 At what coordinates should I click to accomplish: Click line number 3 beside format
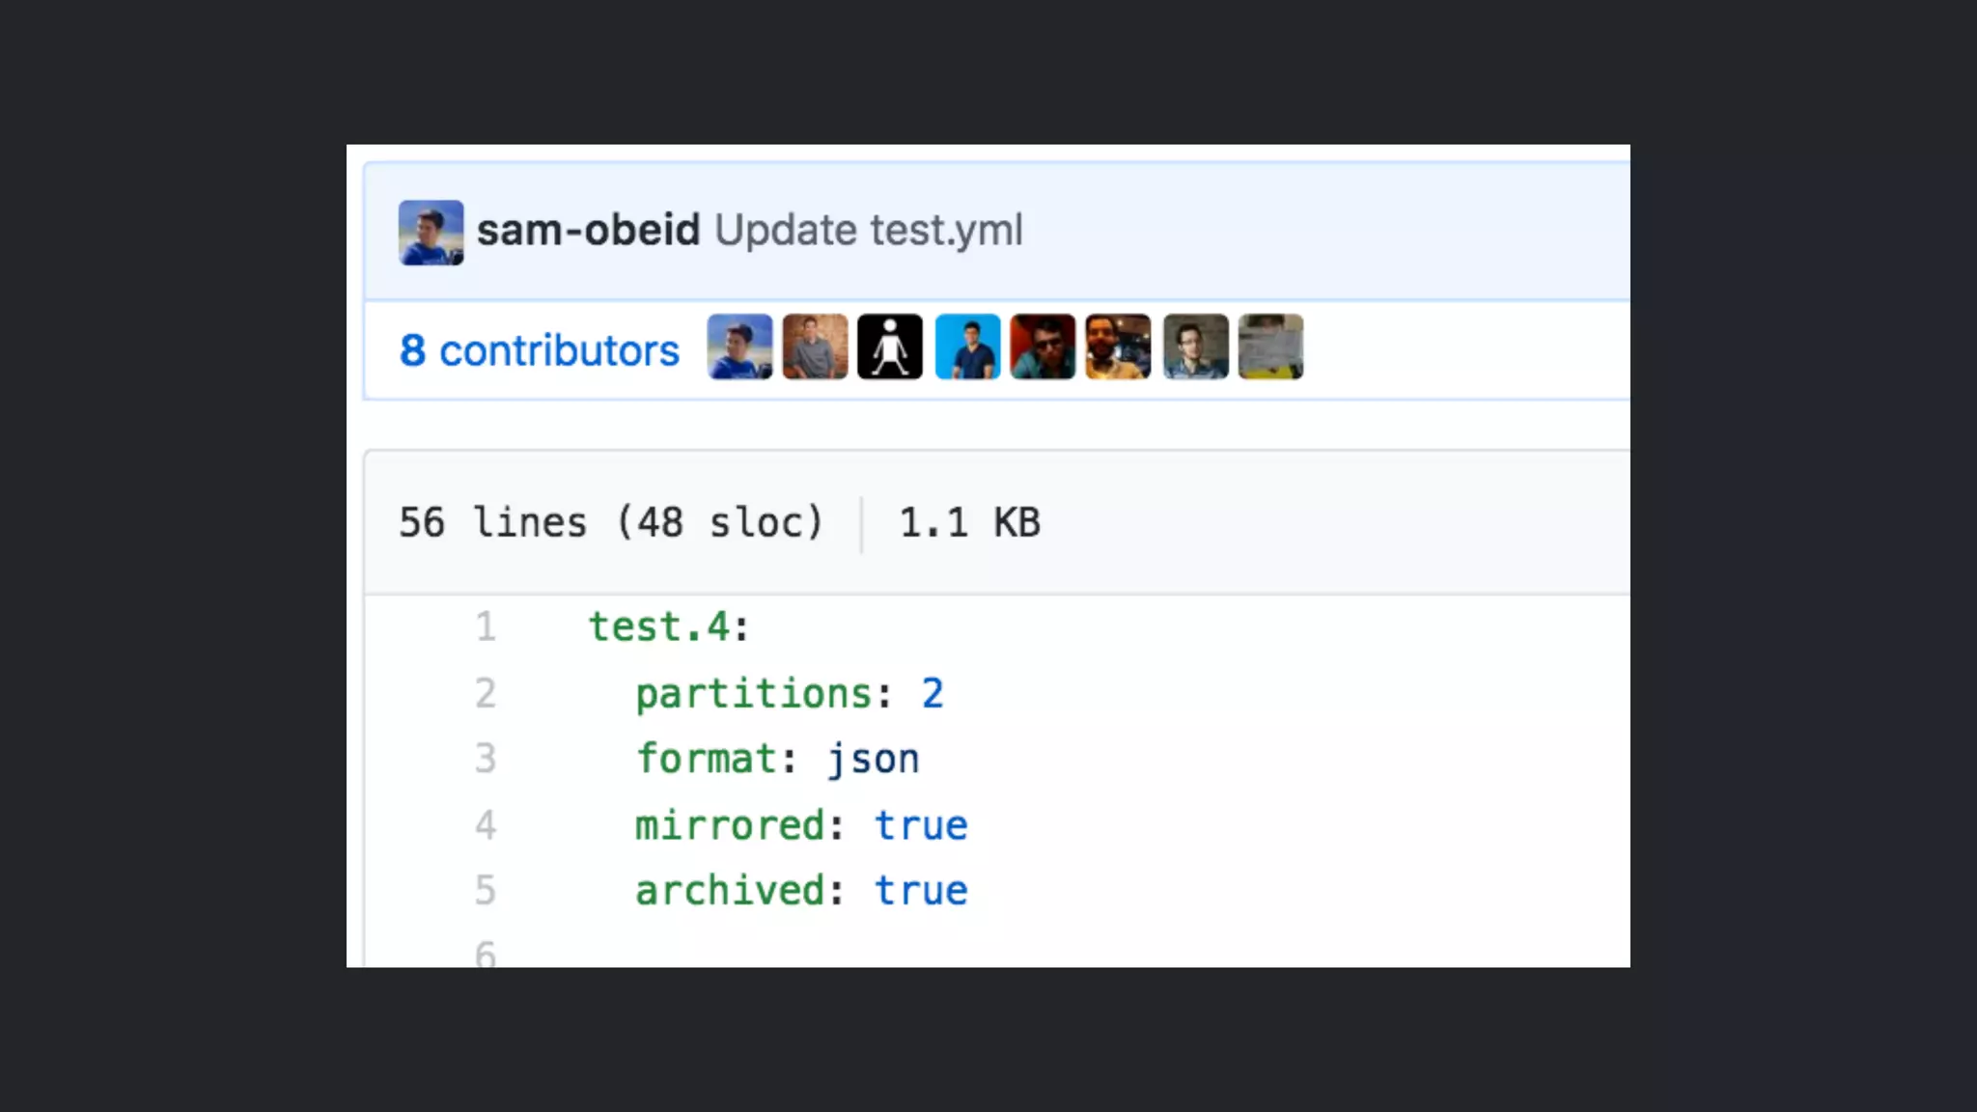pos(486,760)
